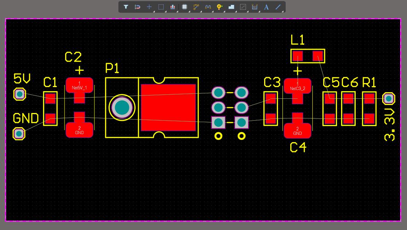Select the C5 designator text
Screen dimensions: 407x230
click(x=331, y=82)
